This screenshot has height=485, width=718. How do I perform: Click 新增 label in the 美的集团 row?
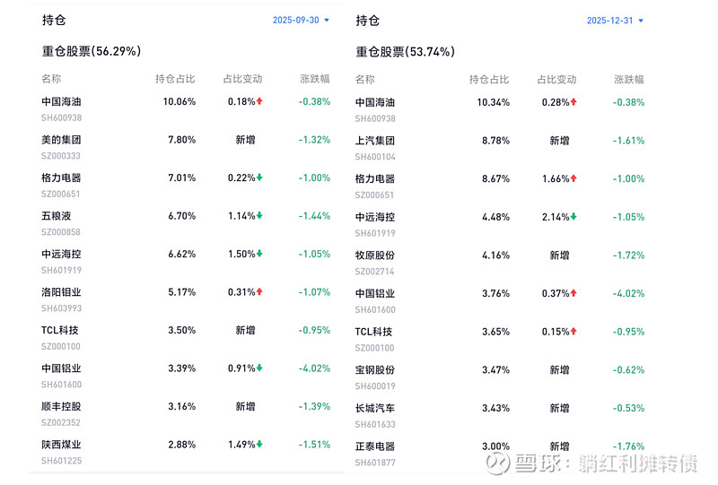(245, 140)
